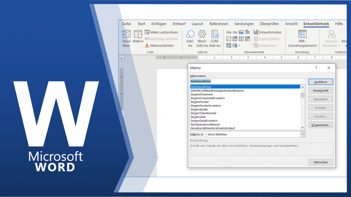
Task: Select the Entwicklertools tab
Action: click(x=316, y=24)
